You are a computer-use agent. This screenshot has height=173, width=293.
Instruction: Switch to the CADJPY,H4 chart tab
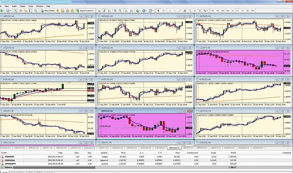(216, 148)
